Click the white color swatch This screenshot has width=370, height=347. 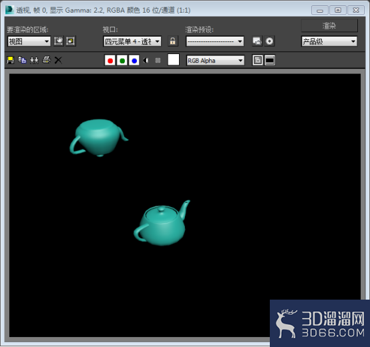click(174, 59)
